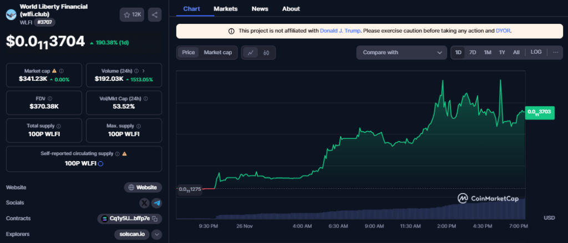This screenshot has width=568, height=243.
Task: Click the $370.38K FDV value
Action: [x=44, y=106]
